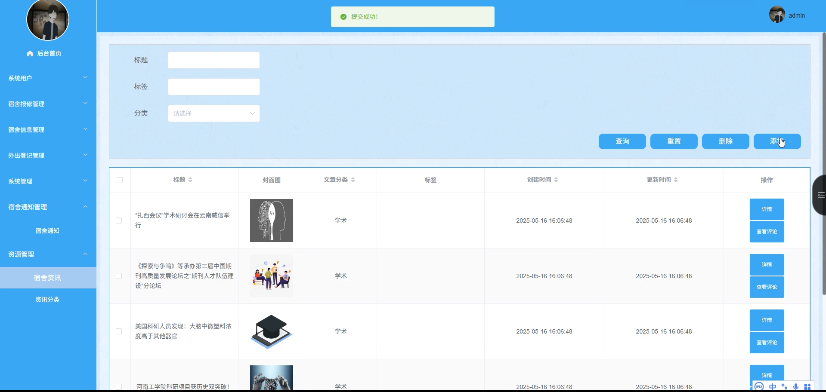Check the box for 探索与争鸣 row

click(119, 276)
